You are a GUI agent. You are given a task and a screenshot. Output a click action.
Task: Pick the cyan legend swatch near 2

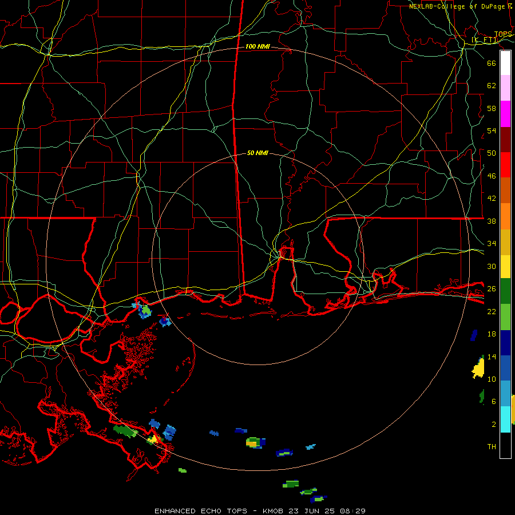click(x=505, y=419)
